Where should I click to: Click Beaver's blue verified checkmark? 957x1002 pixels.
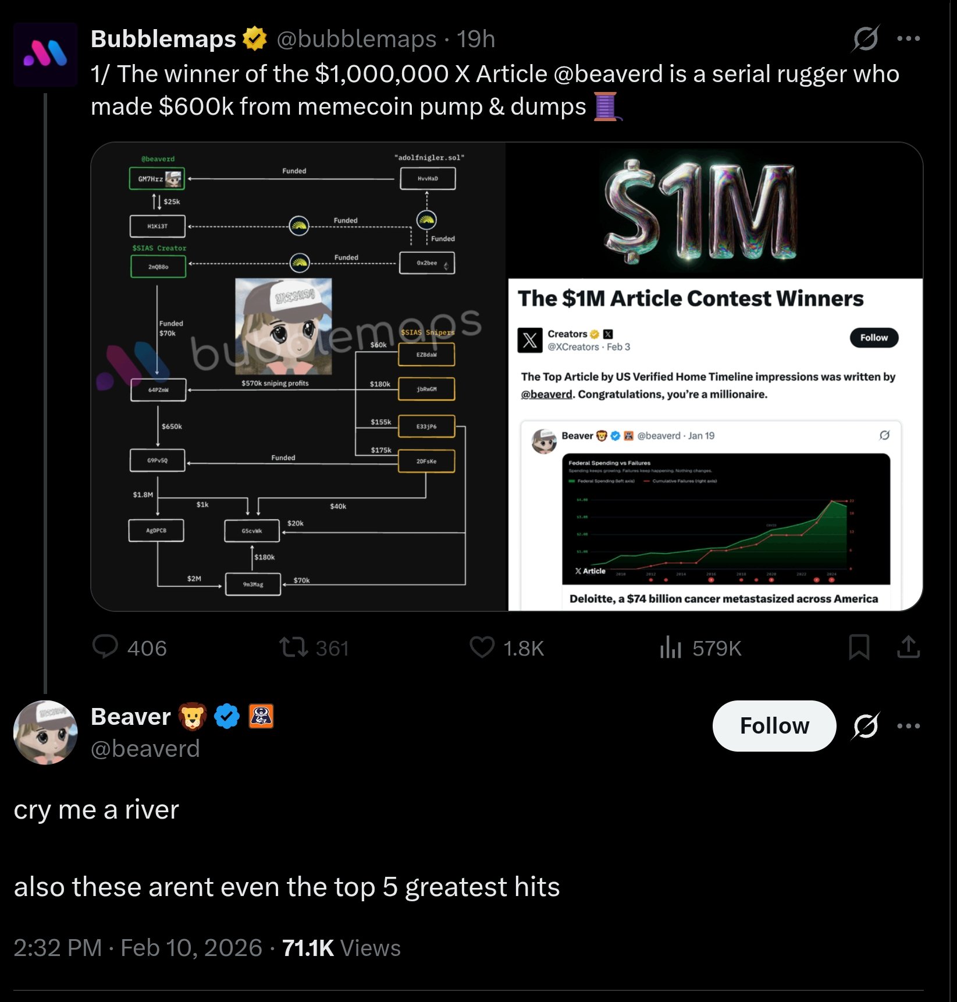click(227, 716)
